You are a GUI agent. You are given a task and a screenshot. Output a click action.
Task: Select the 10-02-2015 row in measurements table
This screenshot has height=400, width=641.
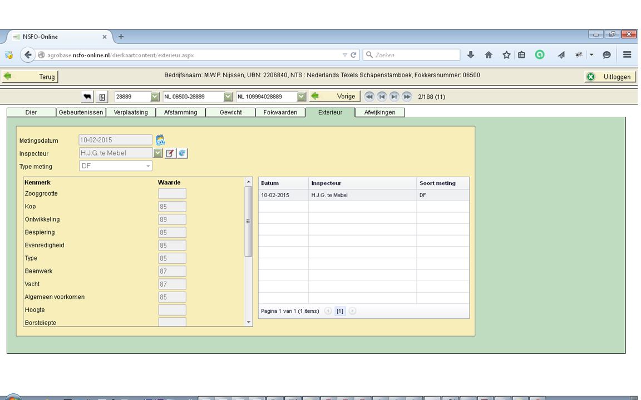click(x=364, y=195)
